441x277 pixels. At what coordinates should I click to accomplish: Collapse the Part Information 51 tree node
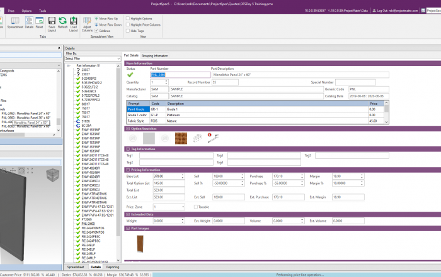pos(68,65)
